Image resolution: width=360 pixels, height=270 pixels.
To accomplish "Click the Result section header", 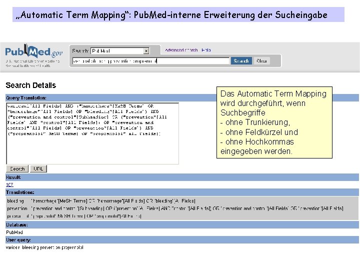I will tap(182, 177).
